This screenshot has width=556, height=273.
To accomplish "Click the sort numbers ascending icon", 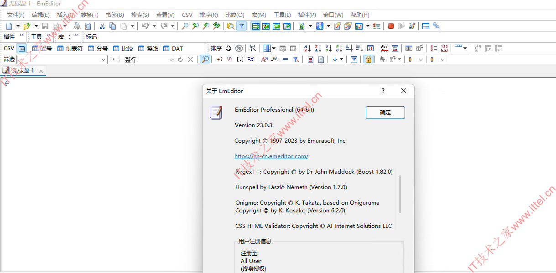I will click(328, 48).
